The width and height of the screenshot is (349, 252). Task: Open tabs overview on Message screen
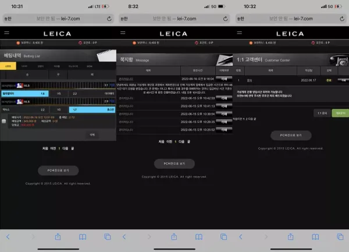[x=224, y=237]
